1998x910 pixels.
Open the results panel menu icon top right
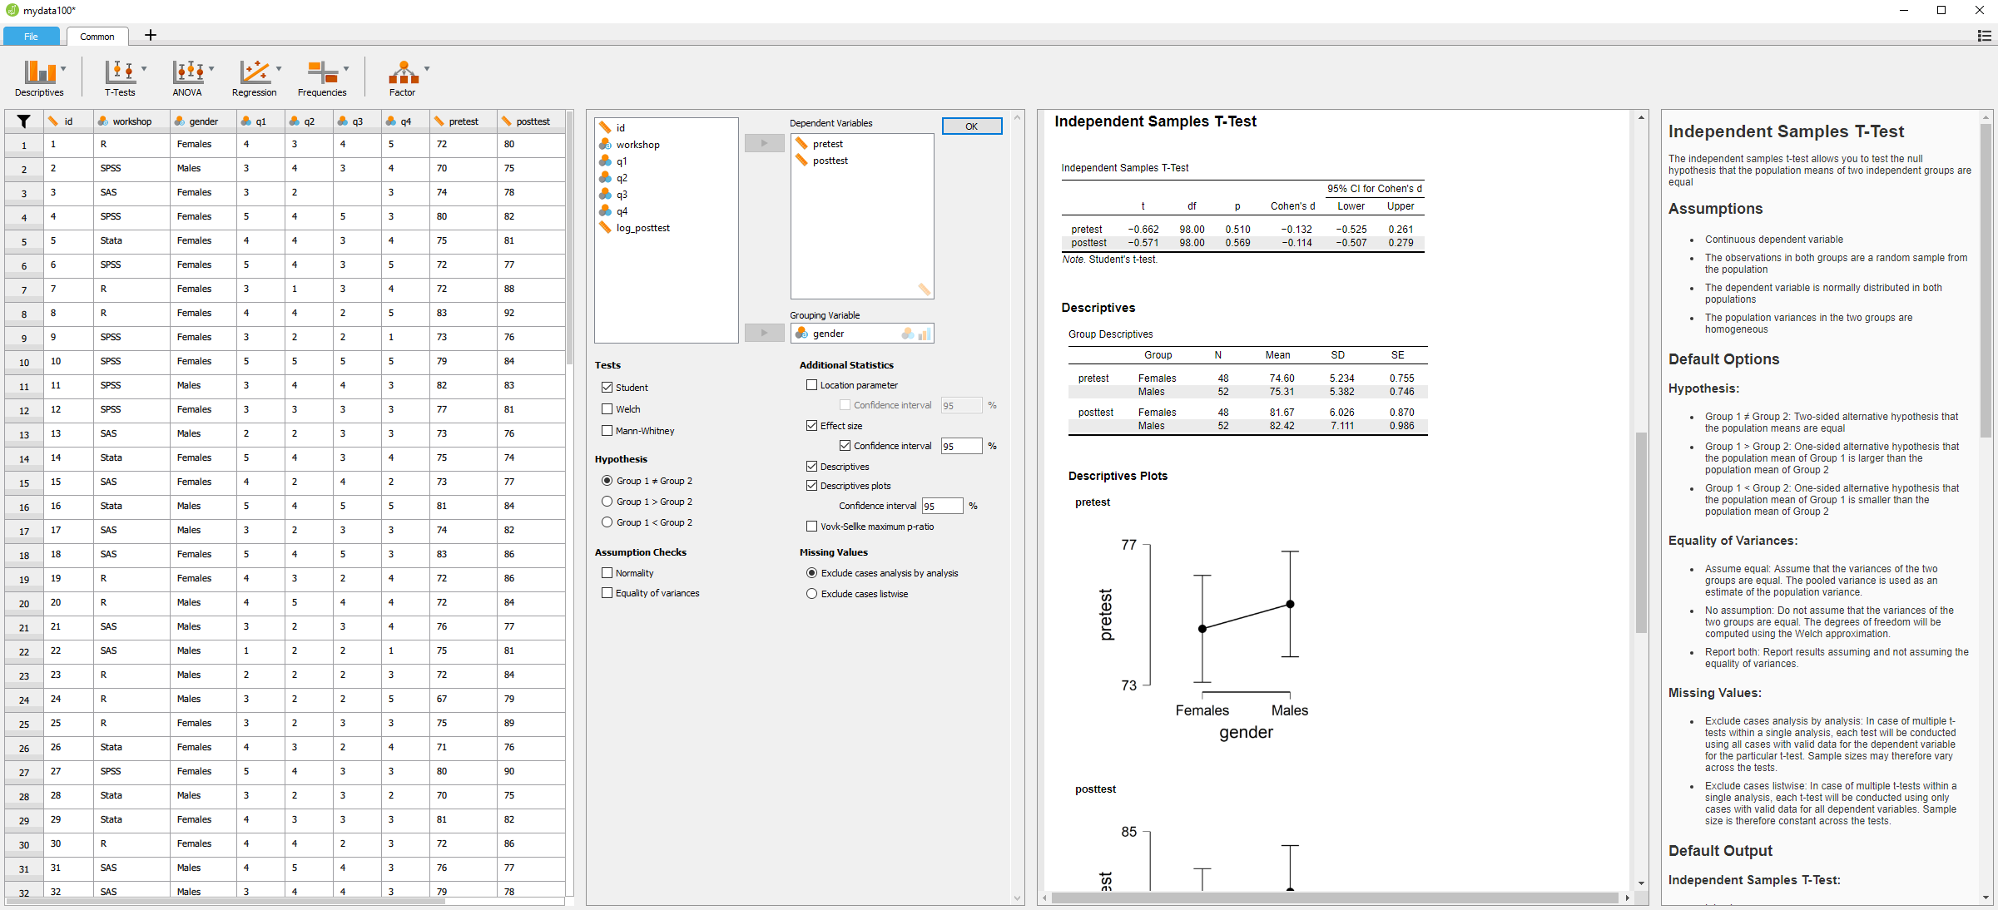tap(1984, 36)
